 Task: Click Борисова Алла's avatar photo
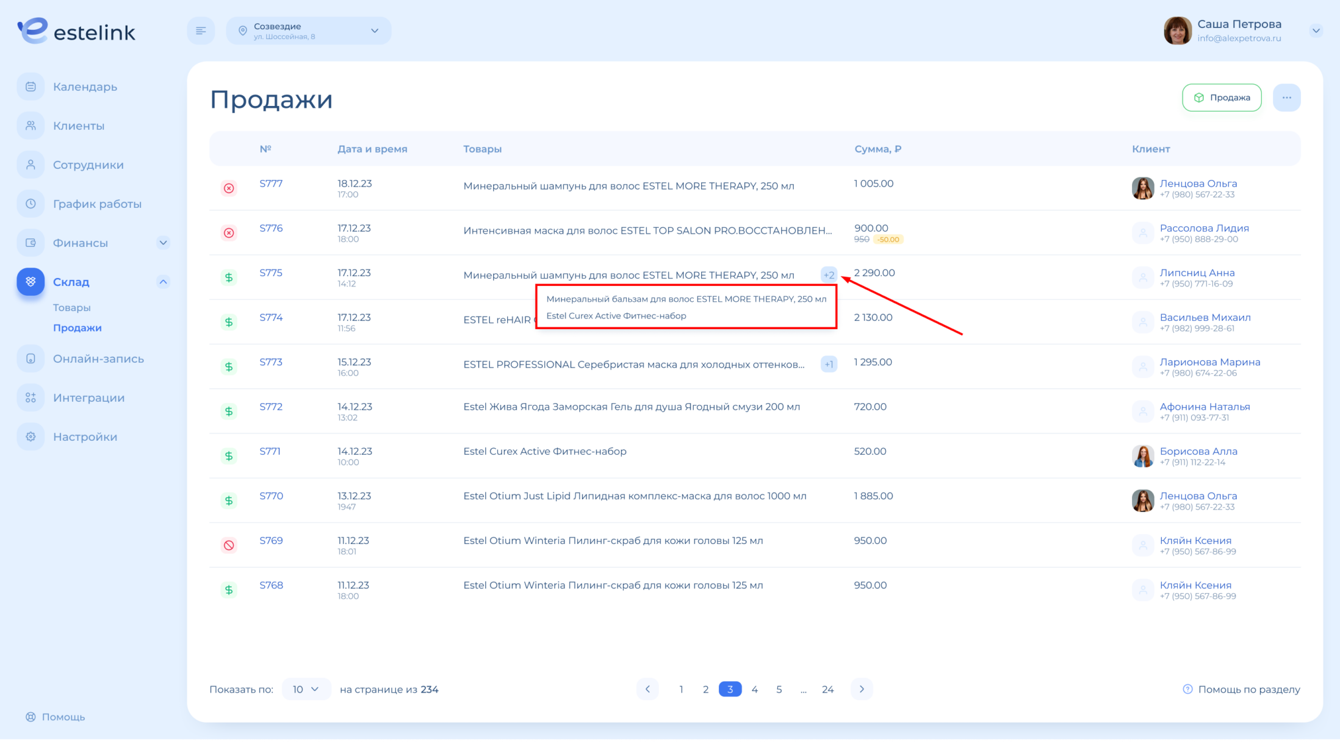(x=1143, y=456)
